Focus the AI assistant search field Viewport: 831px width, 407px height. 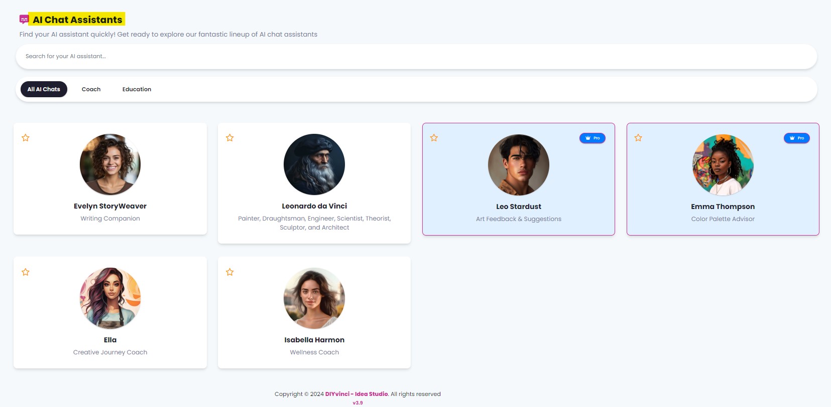(x=416, y=57)
